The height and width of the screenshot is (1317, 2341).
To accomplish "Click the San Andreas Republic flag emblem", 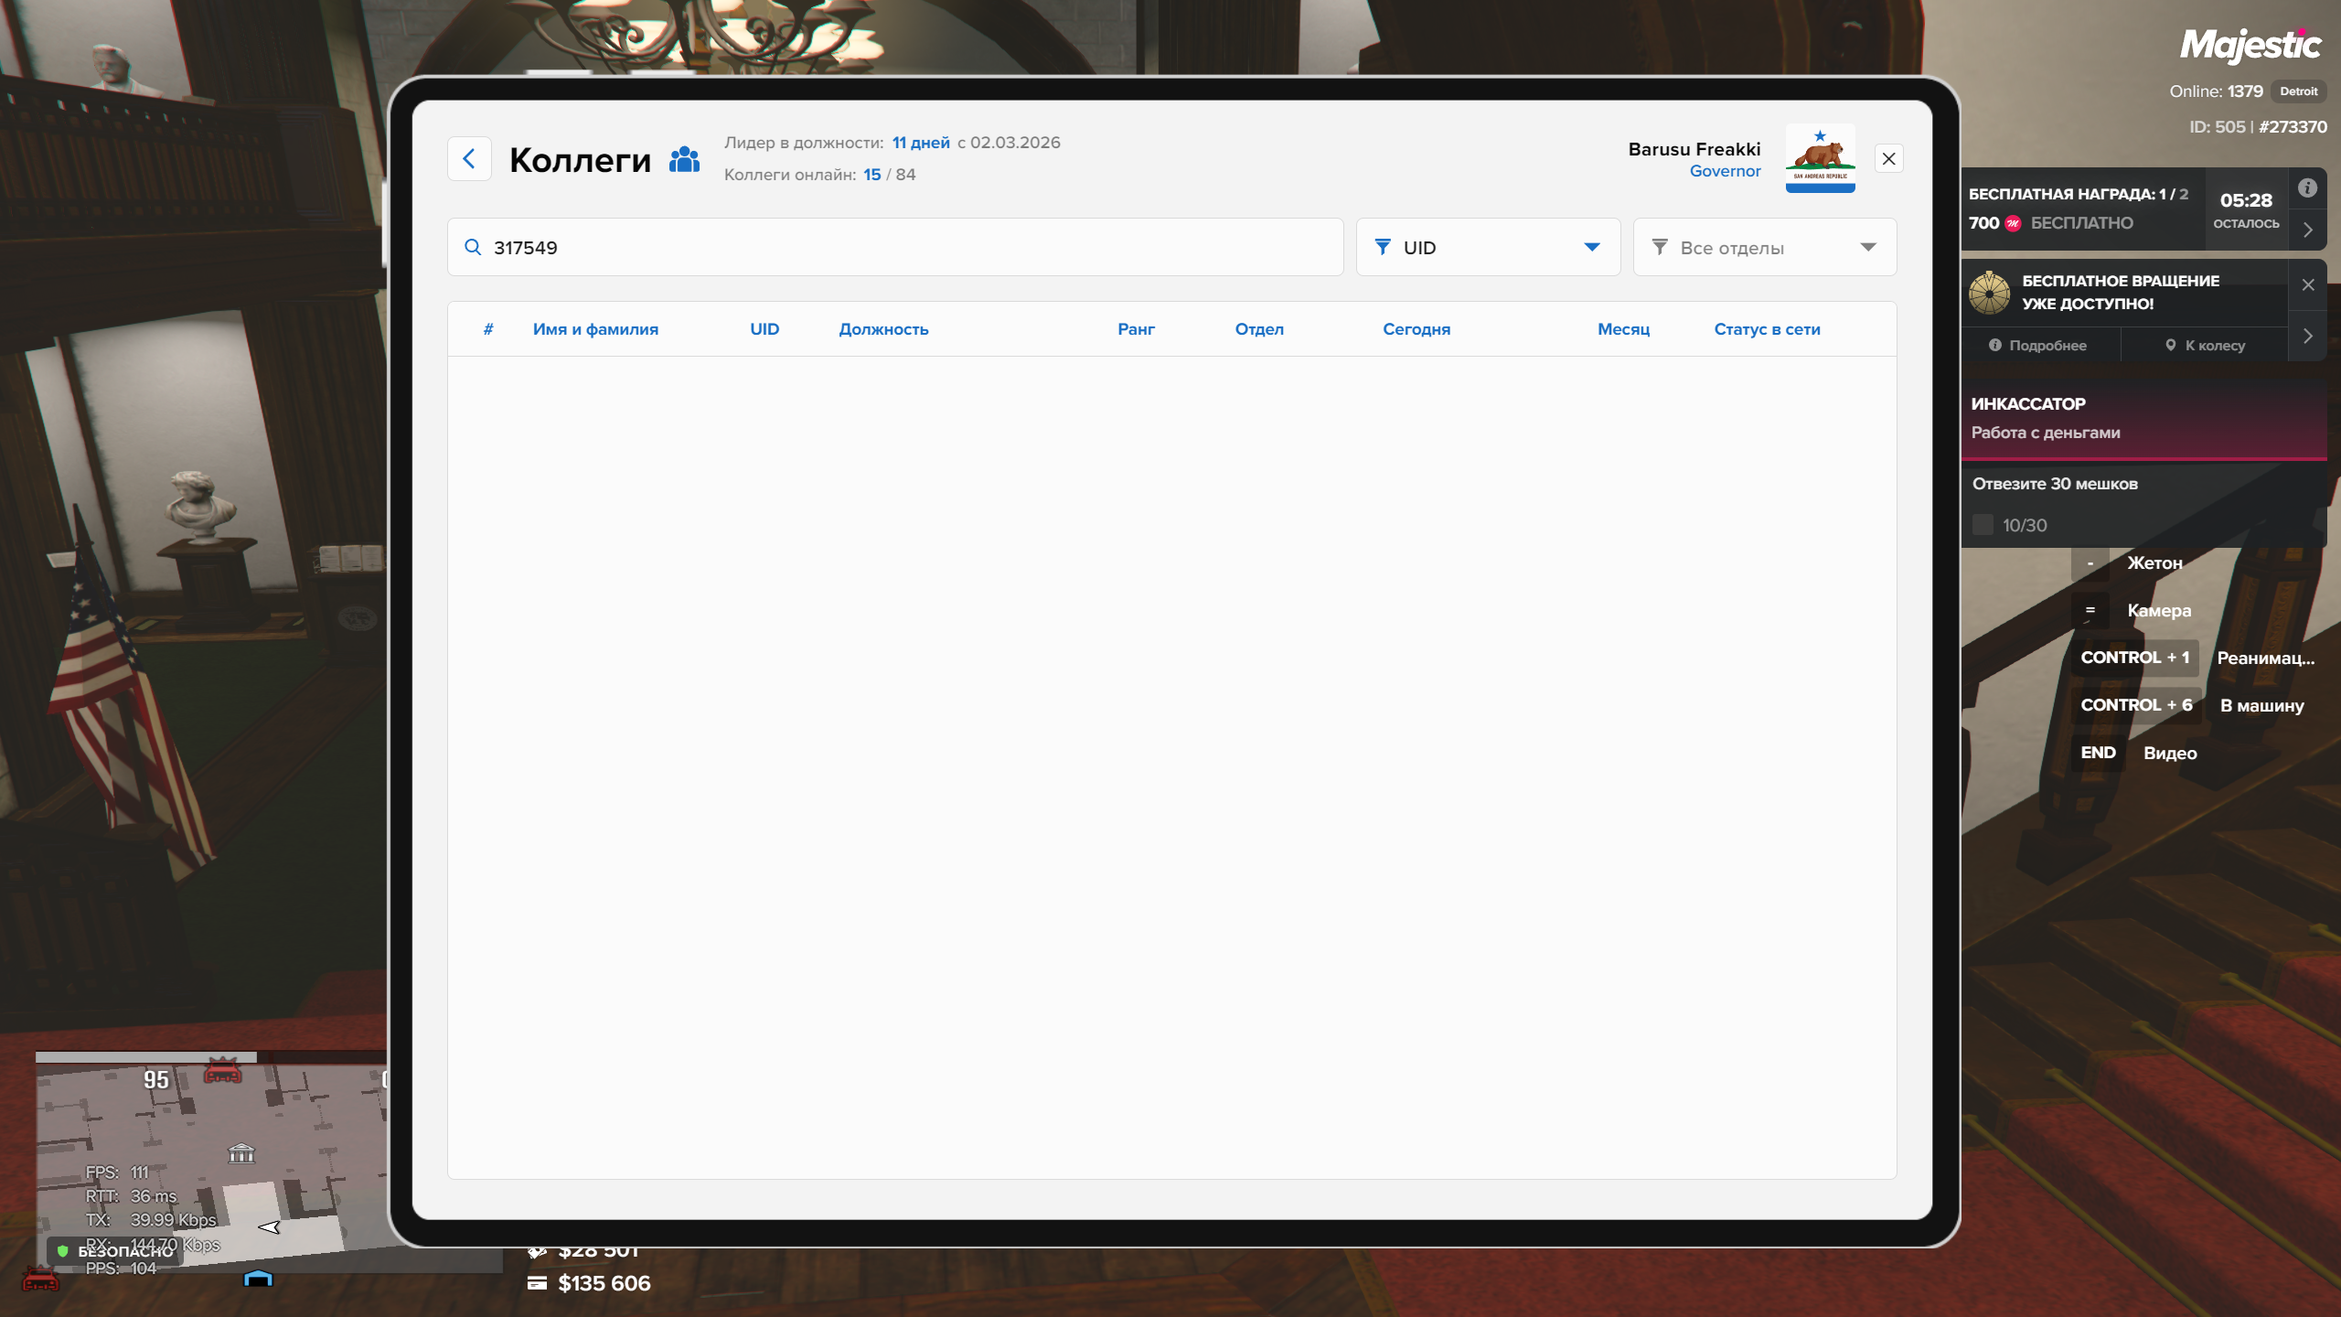I will coord(1820,157).
